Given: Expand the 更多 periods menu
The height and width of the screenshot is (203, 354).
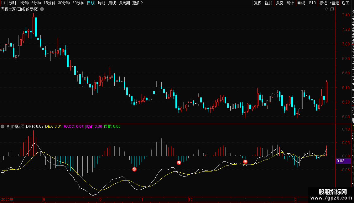Looking at the screenshot, I should (138, 3).
